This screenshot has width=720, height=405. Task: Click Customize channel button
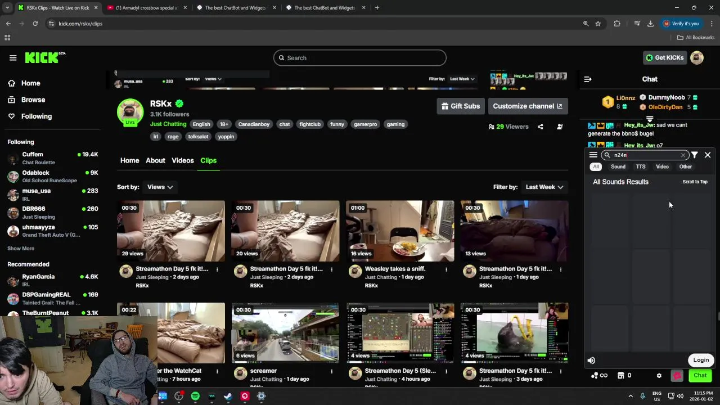click(528, 106)
